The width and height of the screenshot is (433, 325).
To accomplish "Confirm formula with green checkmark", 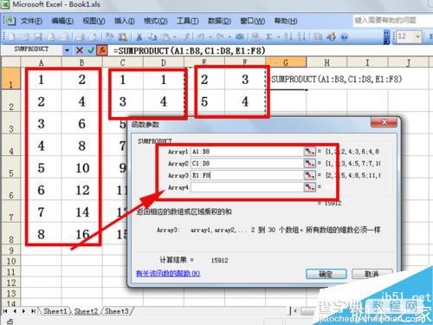I will coord(91,50).
